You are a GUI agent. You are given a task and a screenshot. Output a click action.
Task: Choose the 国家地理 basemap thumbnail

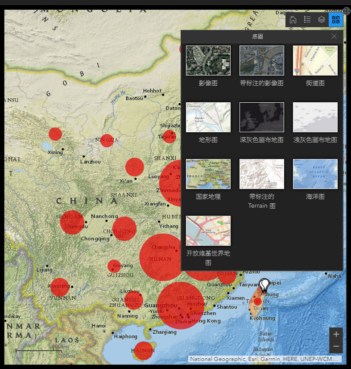pos(208,174)
